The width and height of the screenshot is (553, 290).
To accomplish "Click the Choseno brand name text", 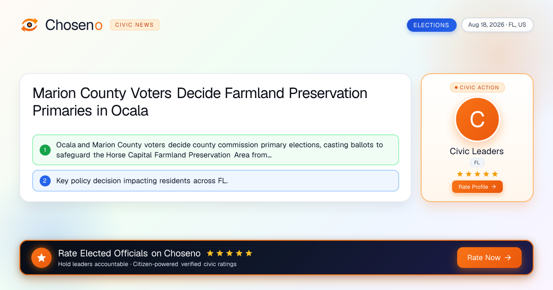I will tap(74, 25).
